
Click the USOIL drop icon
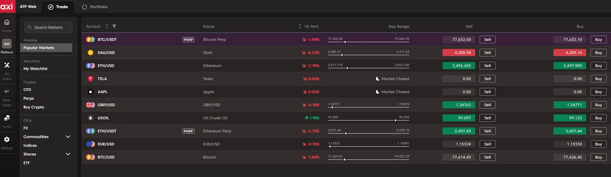(90, 118)
